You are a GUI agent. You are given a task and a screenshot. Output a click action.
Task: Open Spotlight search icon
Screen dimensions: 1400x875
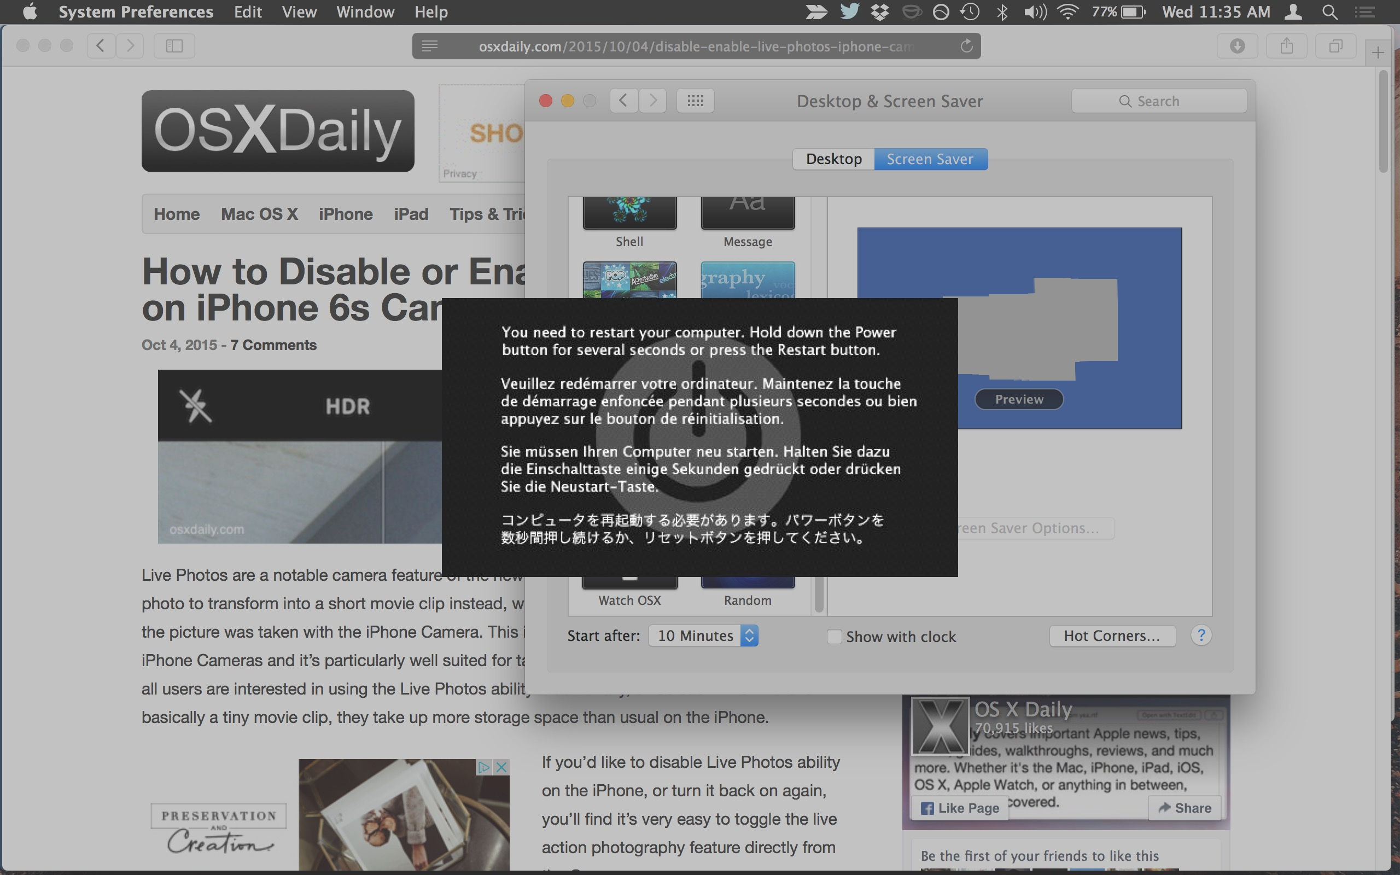[x=1330, y=11]
